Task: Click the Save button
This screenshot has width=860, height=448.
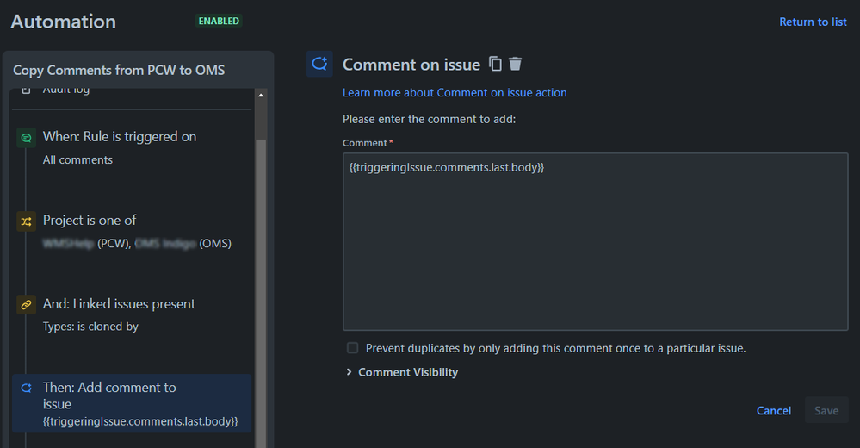Action: coord(826,411)
